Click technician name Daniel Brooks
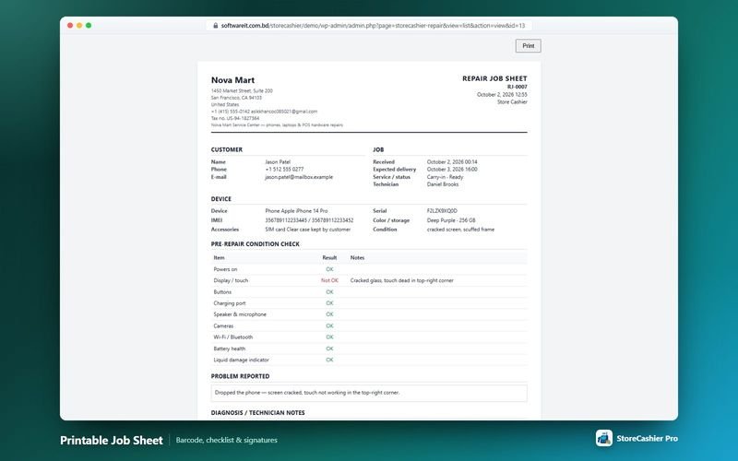The image size is (738, 461). [x=443, y=184]
